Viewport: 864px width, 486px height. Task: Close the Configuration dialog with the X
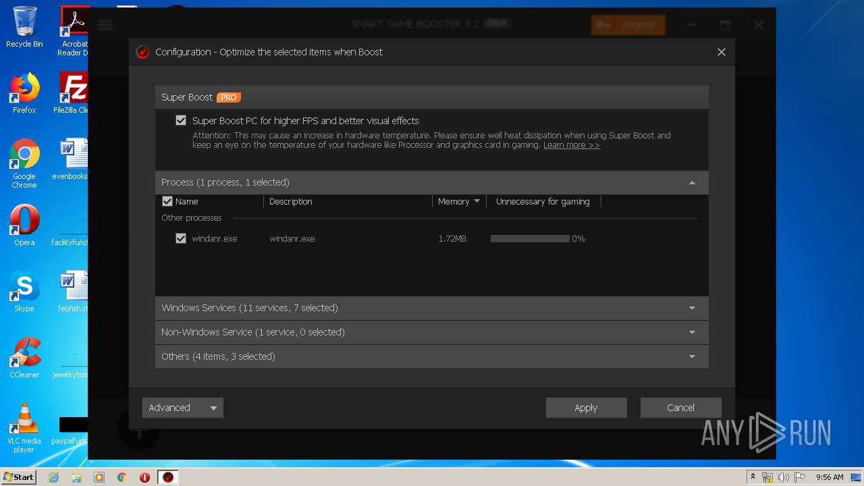coord(722,52)
